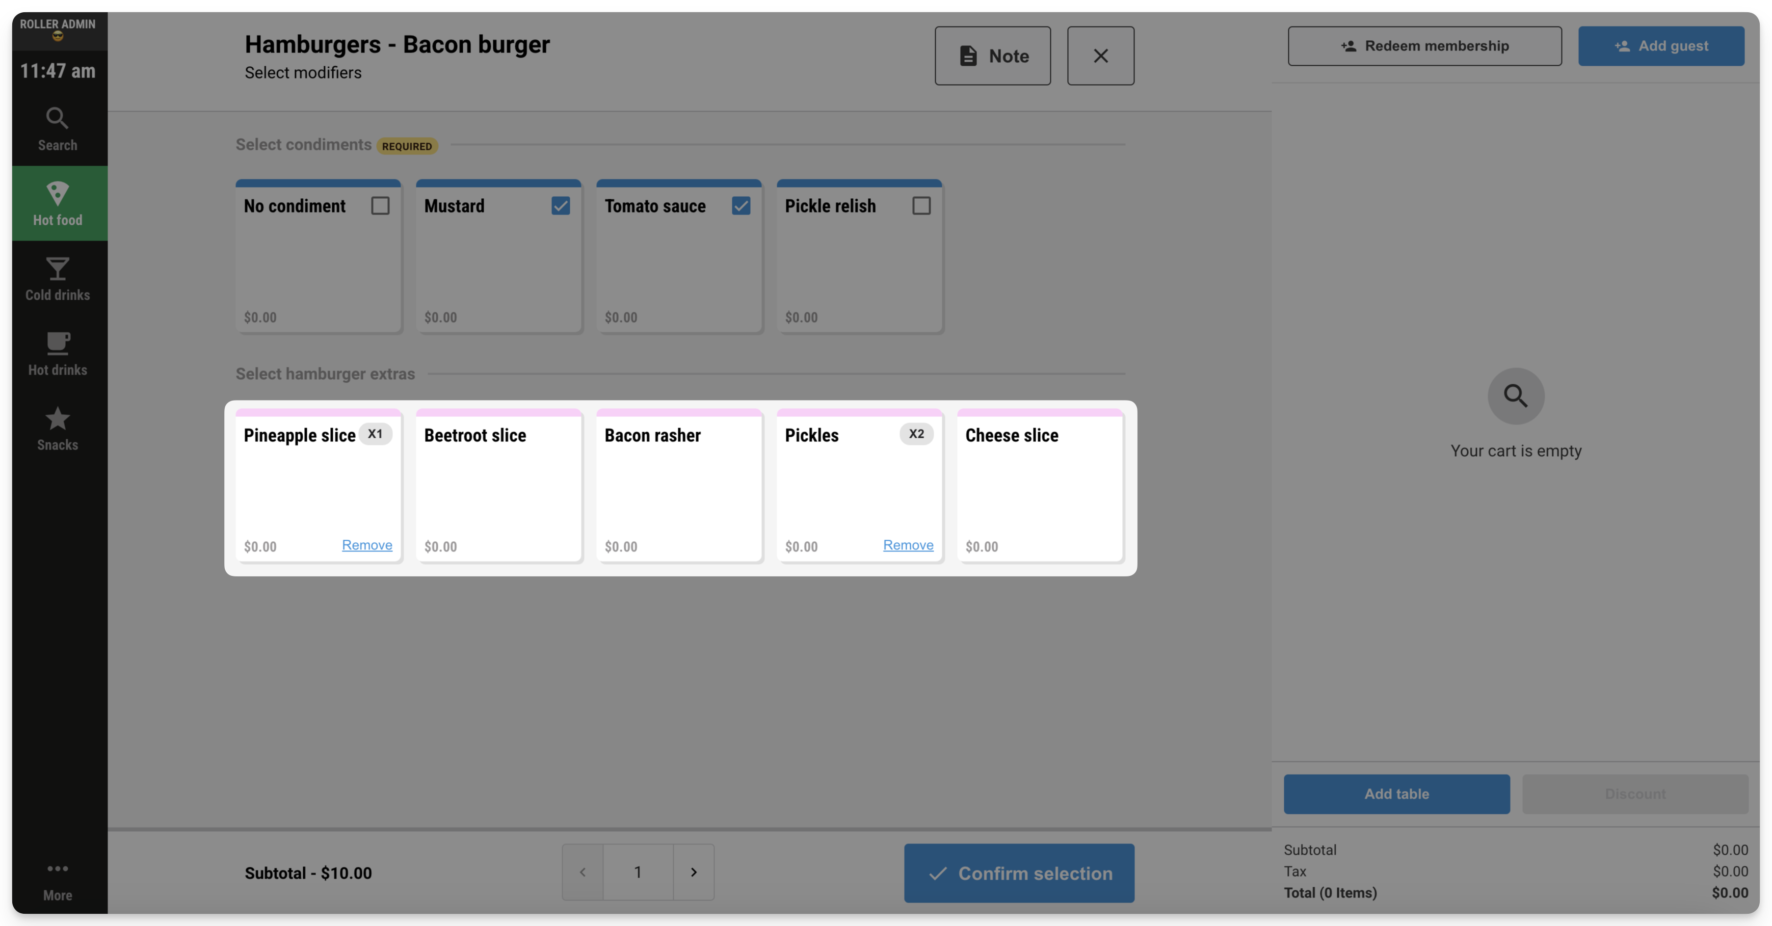
Task: Remove the Pineapple slice extra
Action: click(x=366, y=545)
